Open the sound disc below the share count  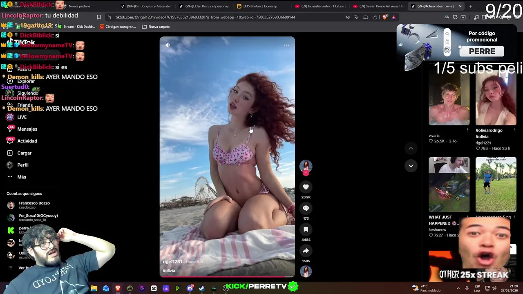click(x=306, y=271)
